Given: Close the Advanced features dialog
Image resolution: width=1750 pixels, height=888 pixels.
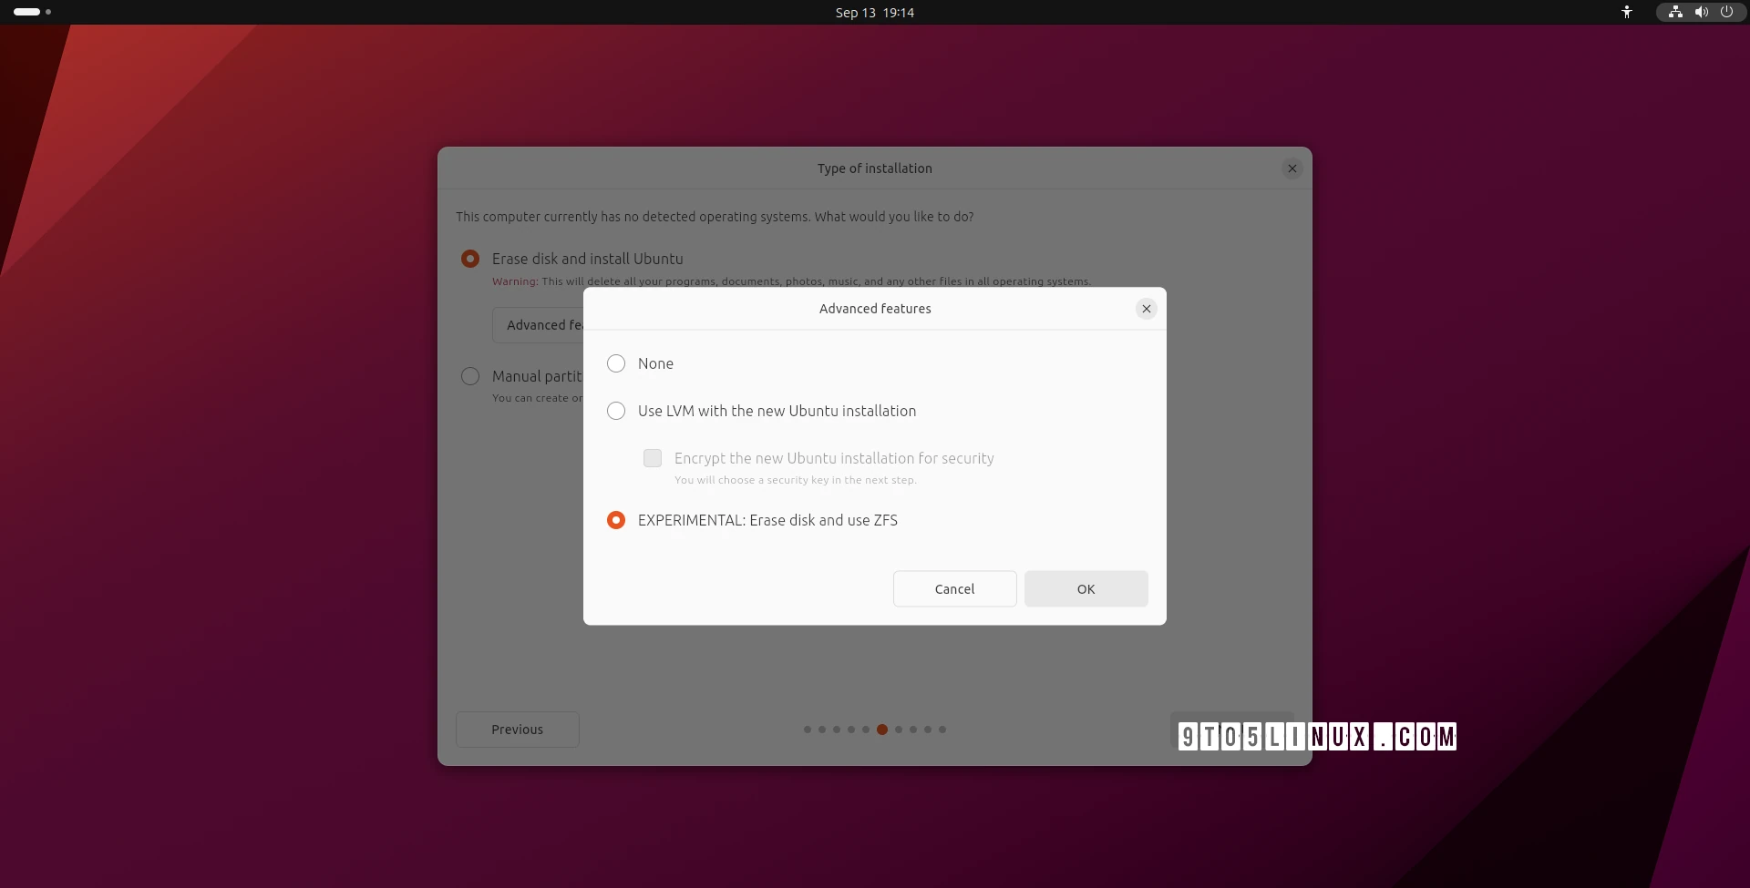Looking at the screenshot, I should click(x=1146, y=308).
